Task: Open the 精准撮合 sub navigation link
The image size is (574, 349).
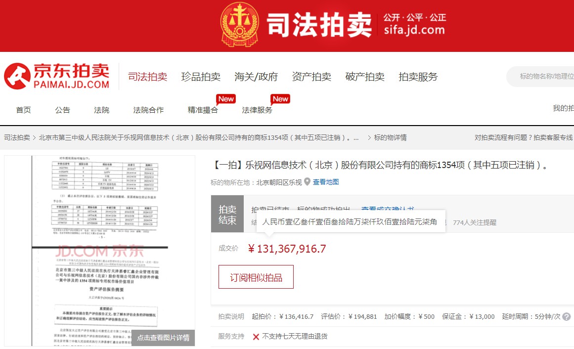Action: click(x=203, y=110)
